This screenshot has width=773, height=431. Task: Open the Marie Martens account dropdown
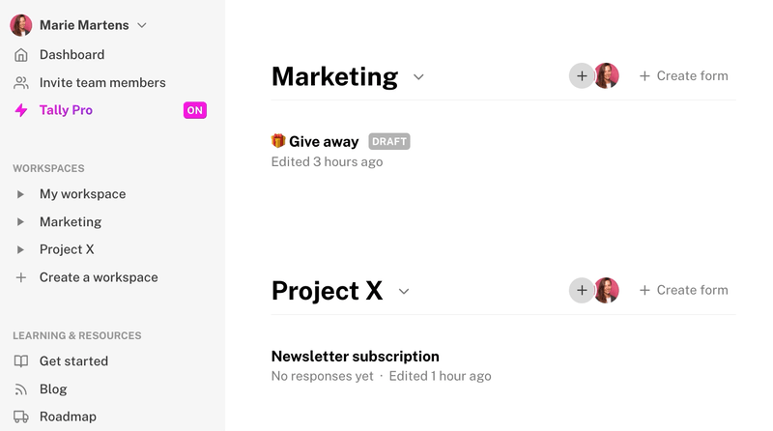click(142, 25)
